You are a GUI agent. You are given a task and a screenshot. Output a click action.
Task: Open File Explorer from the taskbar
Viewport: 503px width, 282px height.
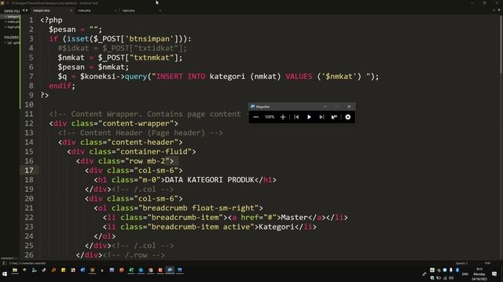click(15, 270)
